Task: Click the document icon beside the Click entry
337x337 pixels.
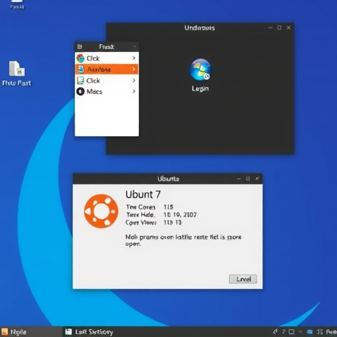Action: (x=80, y=80)
